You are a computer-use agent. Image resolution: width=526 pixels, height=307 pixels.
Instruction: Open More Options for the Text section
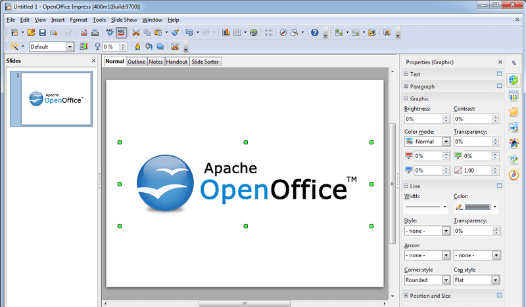pos(500,73)
